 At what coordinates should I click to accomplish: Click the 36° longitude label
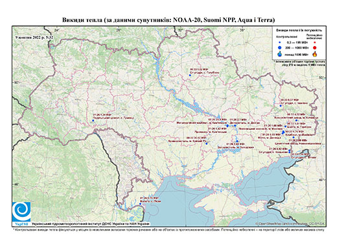242,30
